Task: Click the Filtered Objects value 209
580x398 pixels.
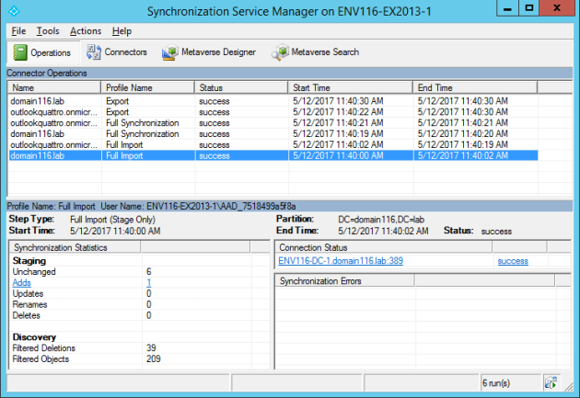Action: tap(153, 358)
